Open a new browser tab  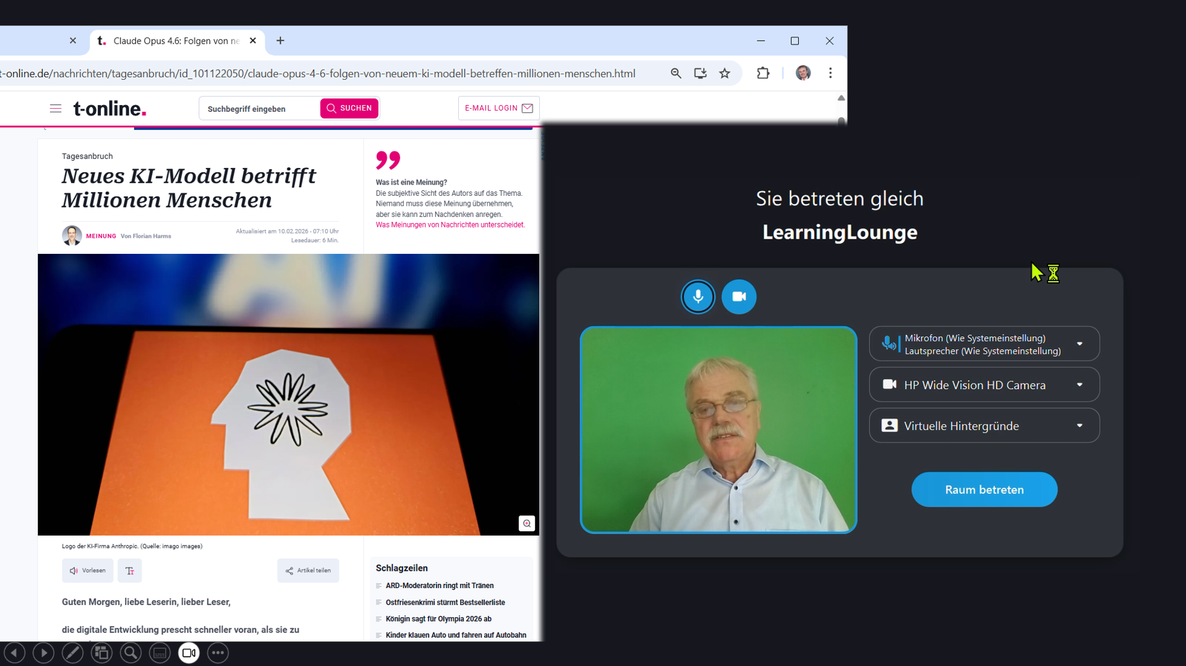[280, 41]
